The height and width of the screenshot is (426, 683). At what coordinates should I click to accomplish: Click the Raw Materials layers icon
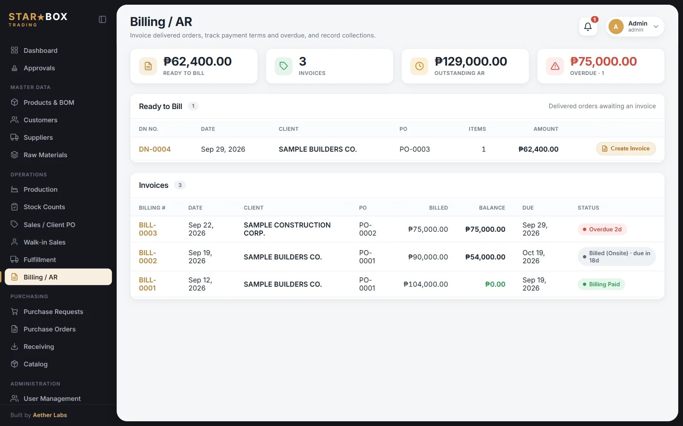point(15,155)
